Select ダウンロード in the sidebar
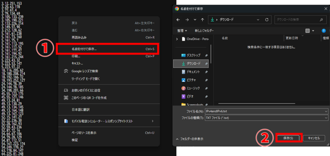The height and width of the screenshot is (156, 330). [x=191, y=64]
